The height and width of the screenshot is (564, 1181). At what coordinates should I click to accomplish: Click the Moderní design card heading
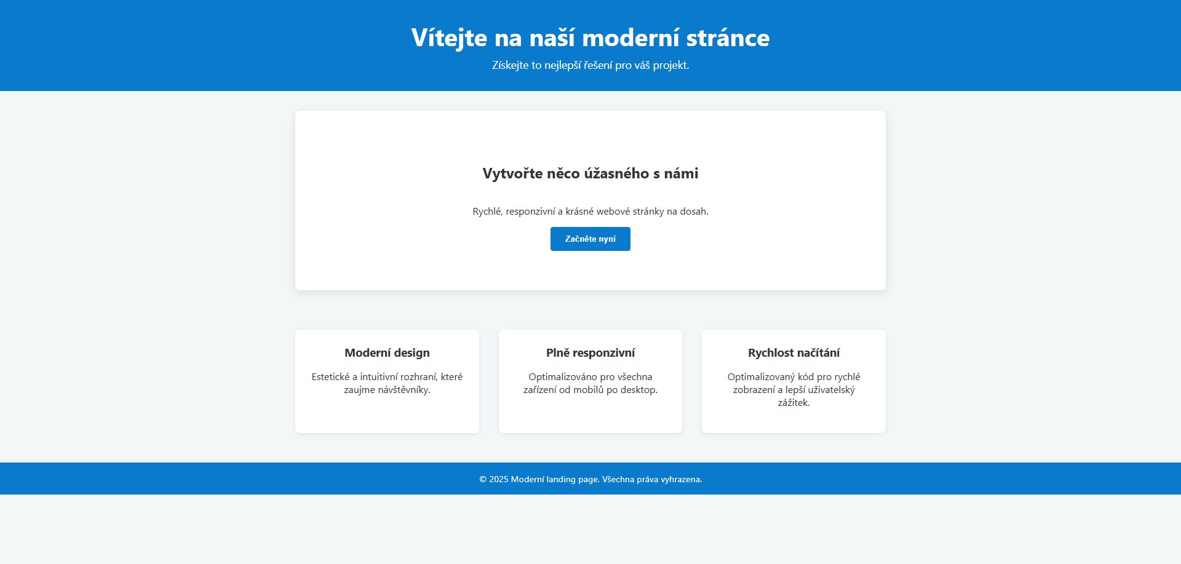tap(386, 352)
